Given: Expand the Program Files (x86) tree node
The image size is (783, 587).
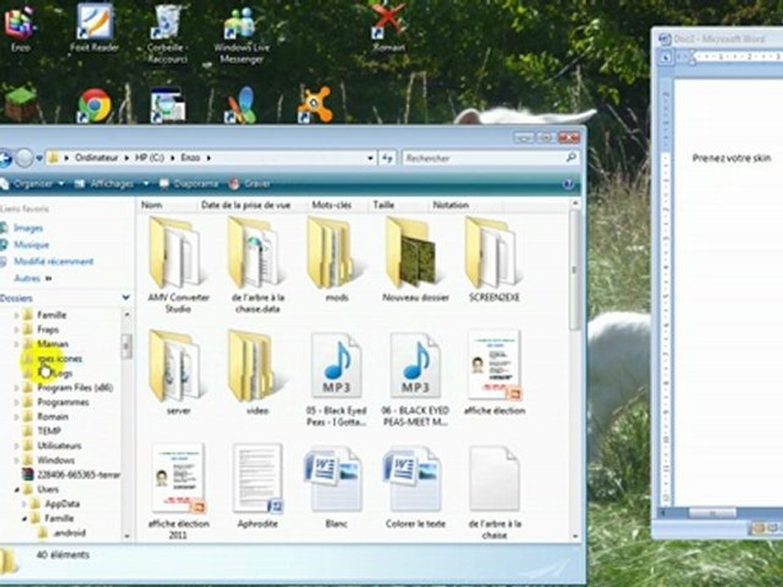Looking at the screenshot, I should pyautogui.click(x=16, y=388).
